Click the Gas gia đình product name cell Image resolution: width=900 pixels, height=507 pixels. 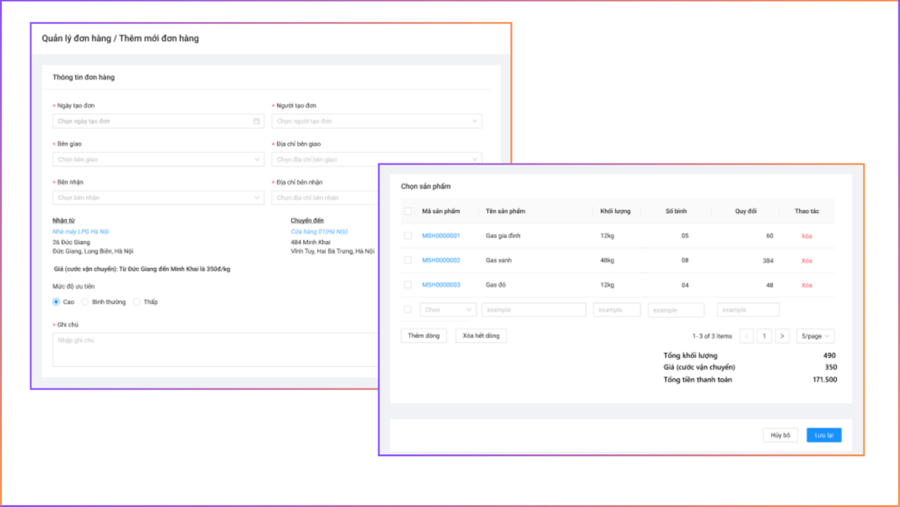[x=503, y=236]
